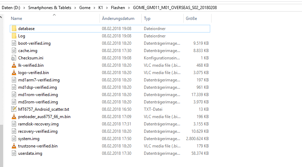
Task: Click the notepad icon of MT6757_Android_scatter.txt
Action: pos(14,109)
